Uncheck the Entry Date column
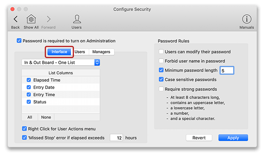This screenshot has width=264, height=154. coord(29,87)
